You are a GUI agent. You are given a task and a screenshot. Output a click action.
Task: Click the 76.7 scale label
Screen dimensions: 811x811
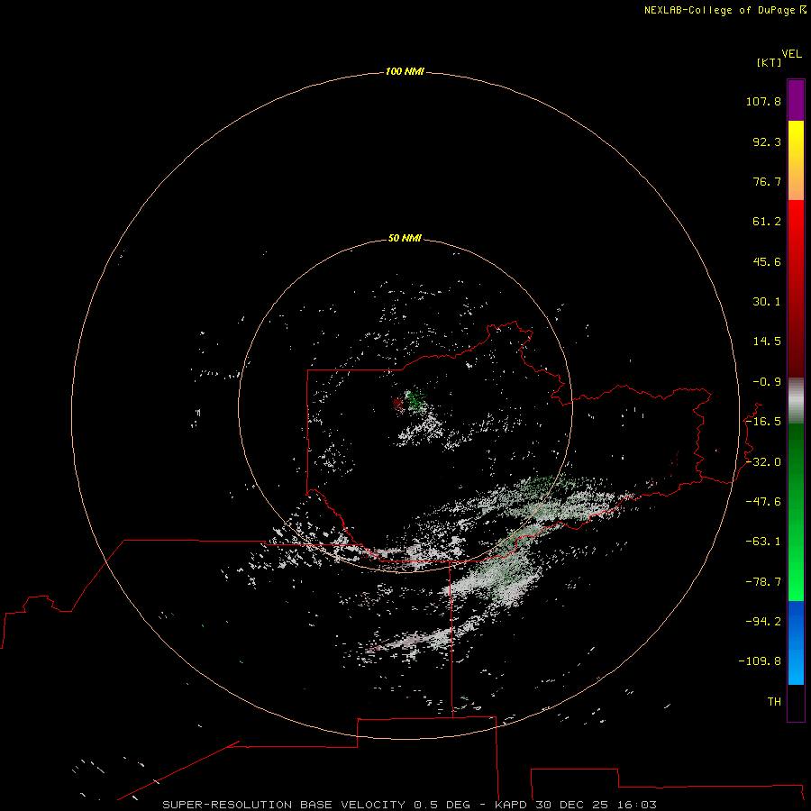point(767,181)
